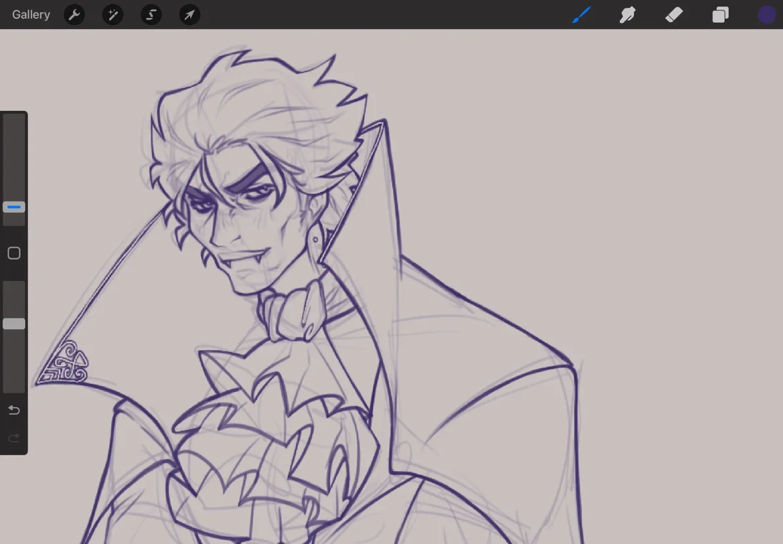Click the brush opacity slider handle
Viewport: 783px width, 544px height.
coord(14,324)
